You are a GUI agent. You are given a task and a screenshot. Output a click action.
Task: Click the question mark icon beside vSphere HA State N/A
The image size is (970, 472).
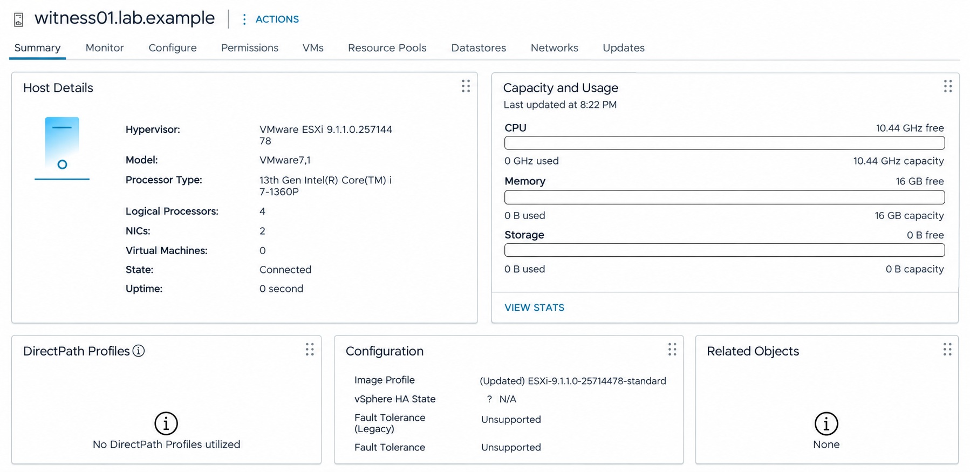click(489, 399)
